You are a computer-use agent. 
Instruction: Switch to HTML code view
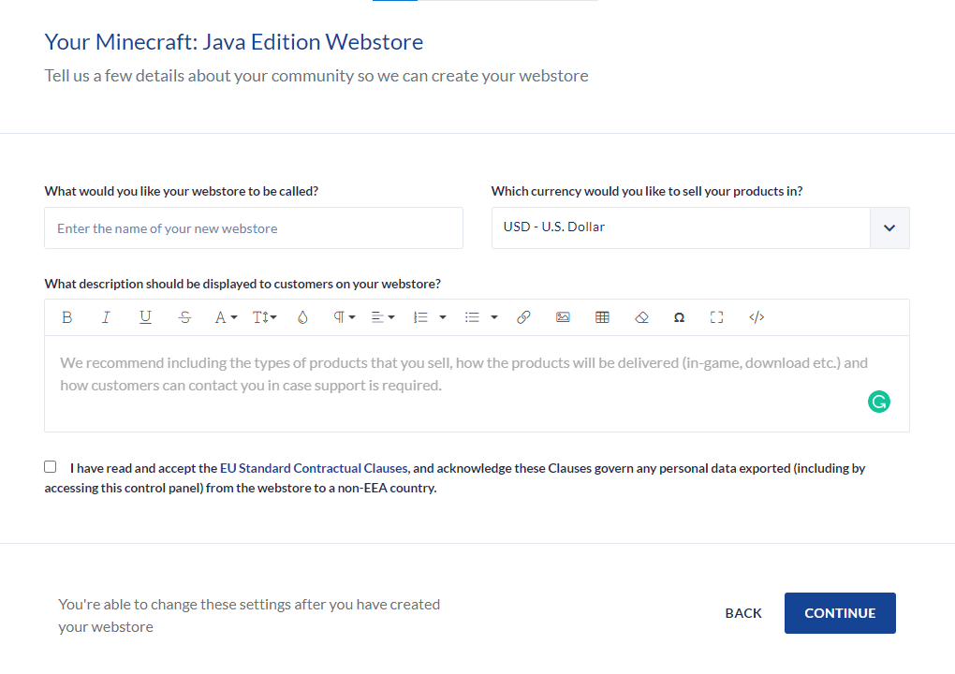[x=757, y=317]
